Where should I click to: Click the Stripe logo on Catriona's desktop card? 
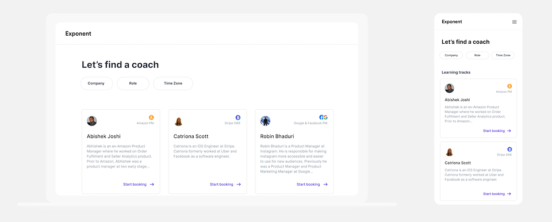[x=238, y=117]
